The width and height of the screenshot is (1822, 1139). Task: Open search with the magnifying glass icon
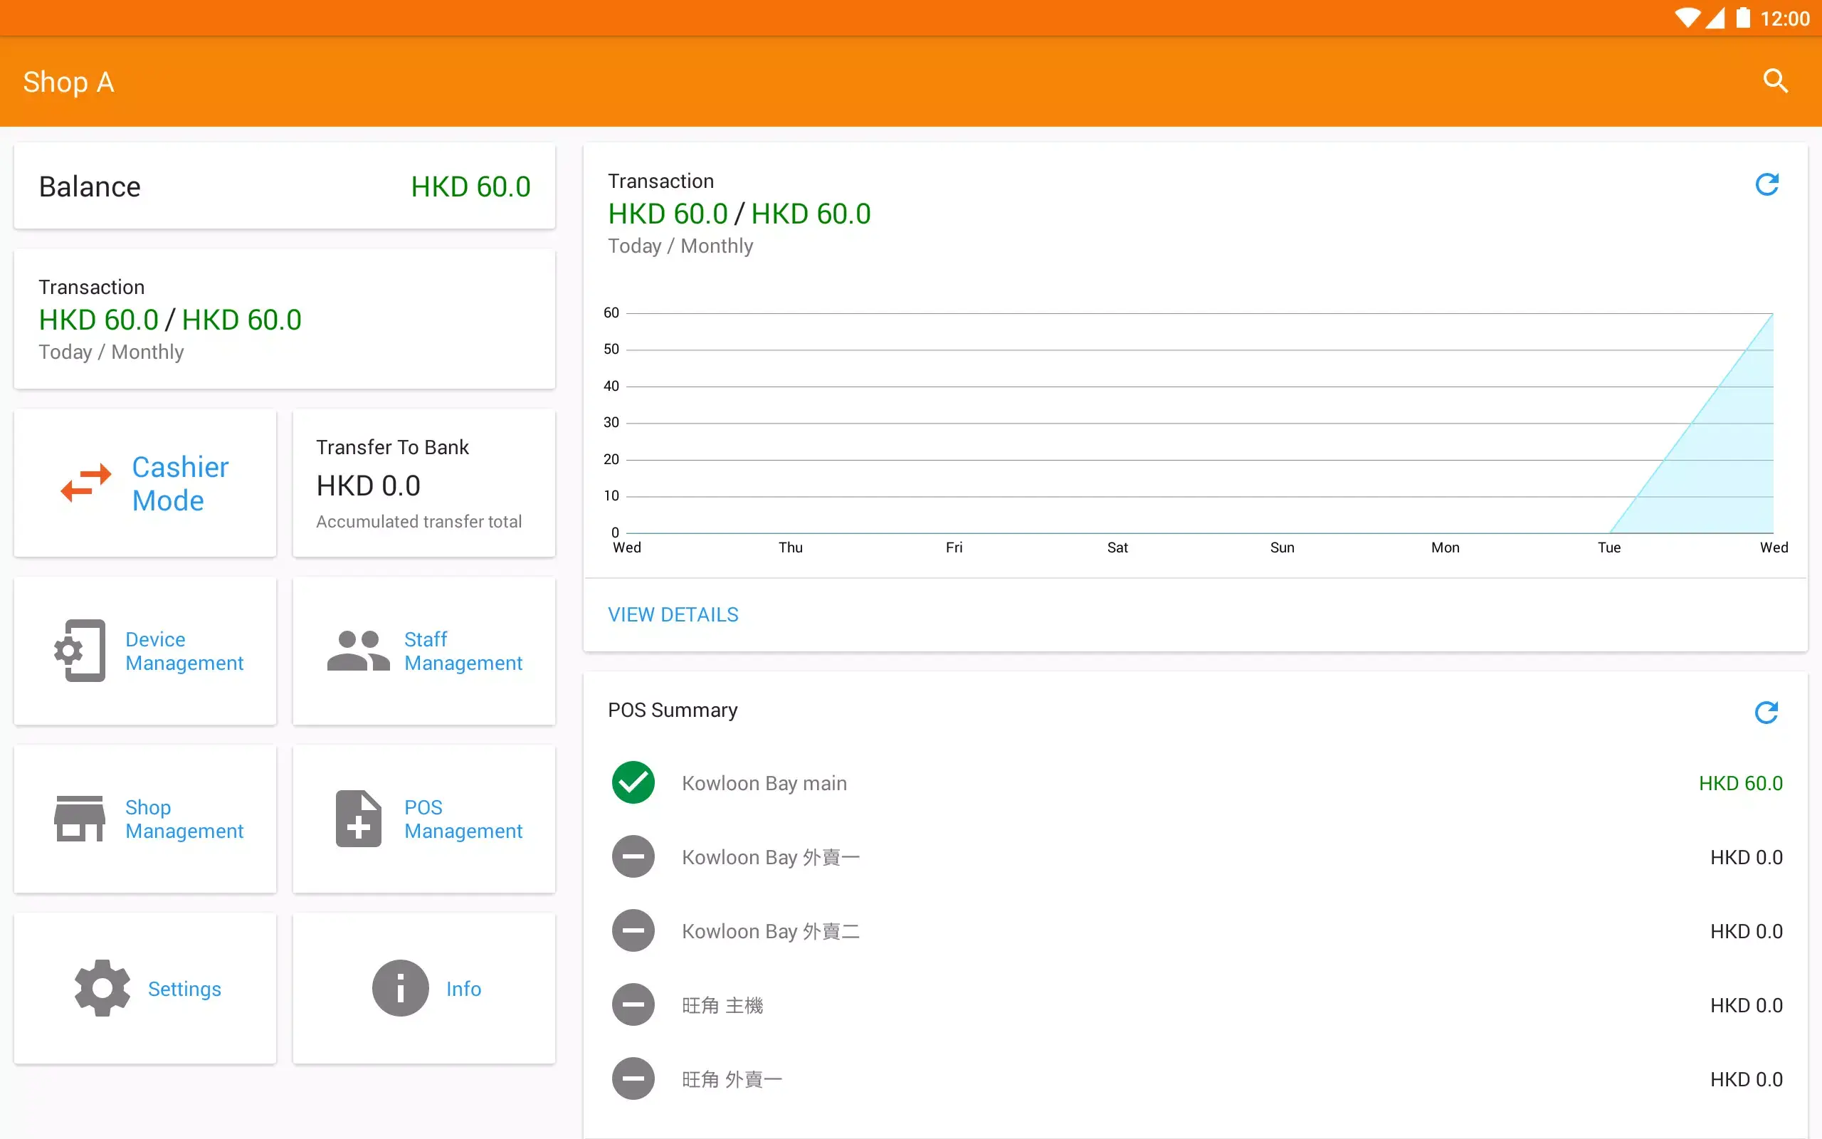pos(1775,80)
